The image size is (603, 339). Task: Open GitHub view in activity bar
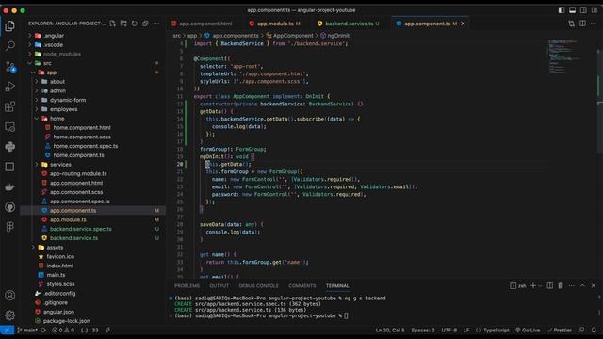point(10,207)
